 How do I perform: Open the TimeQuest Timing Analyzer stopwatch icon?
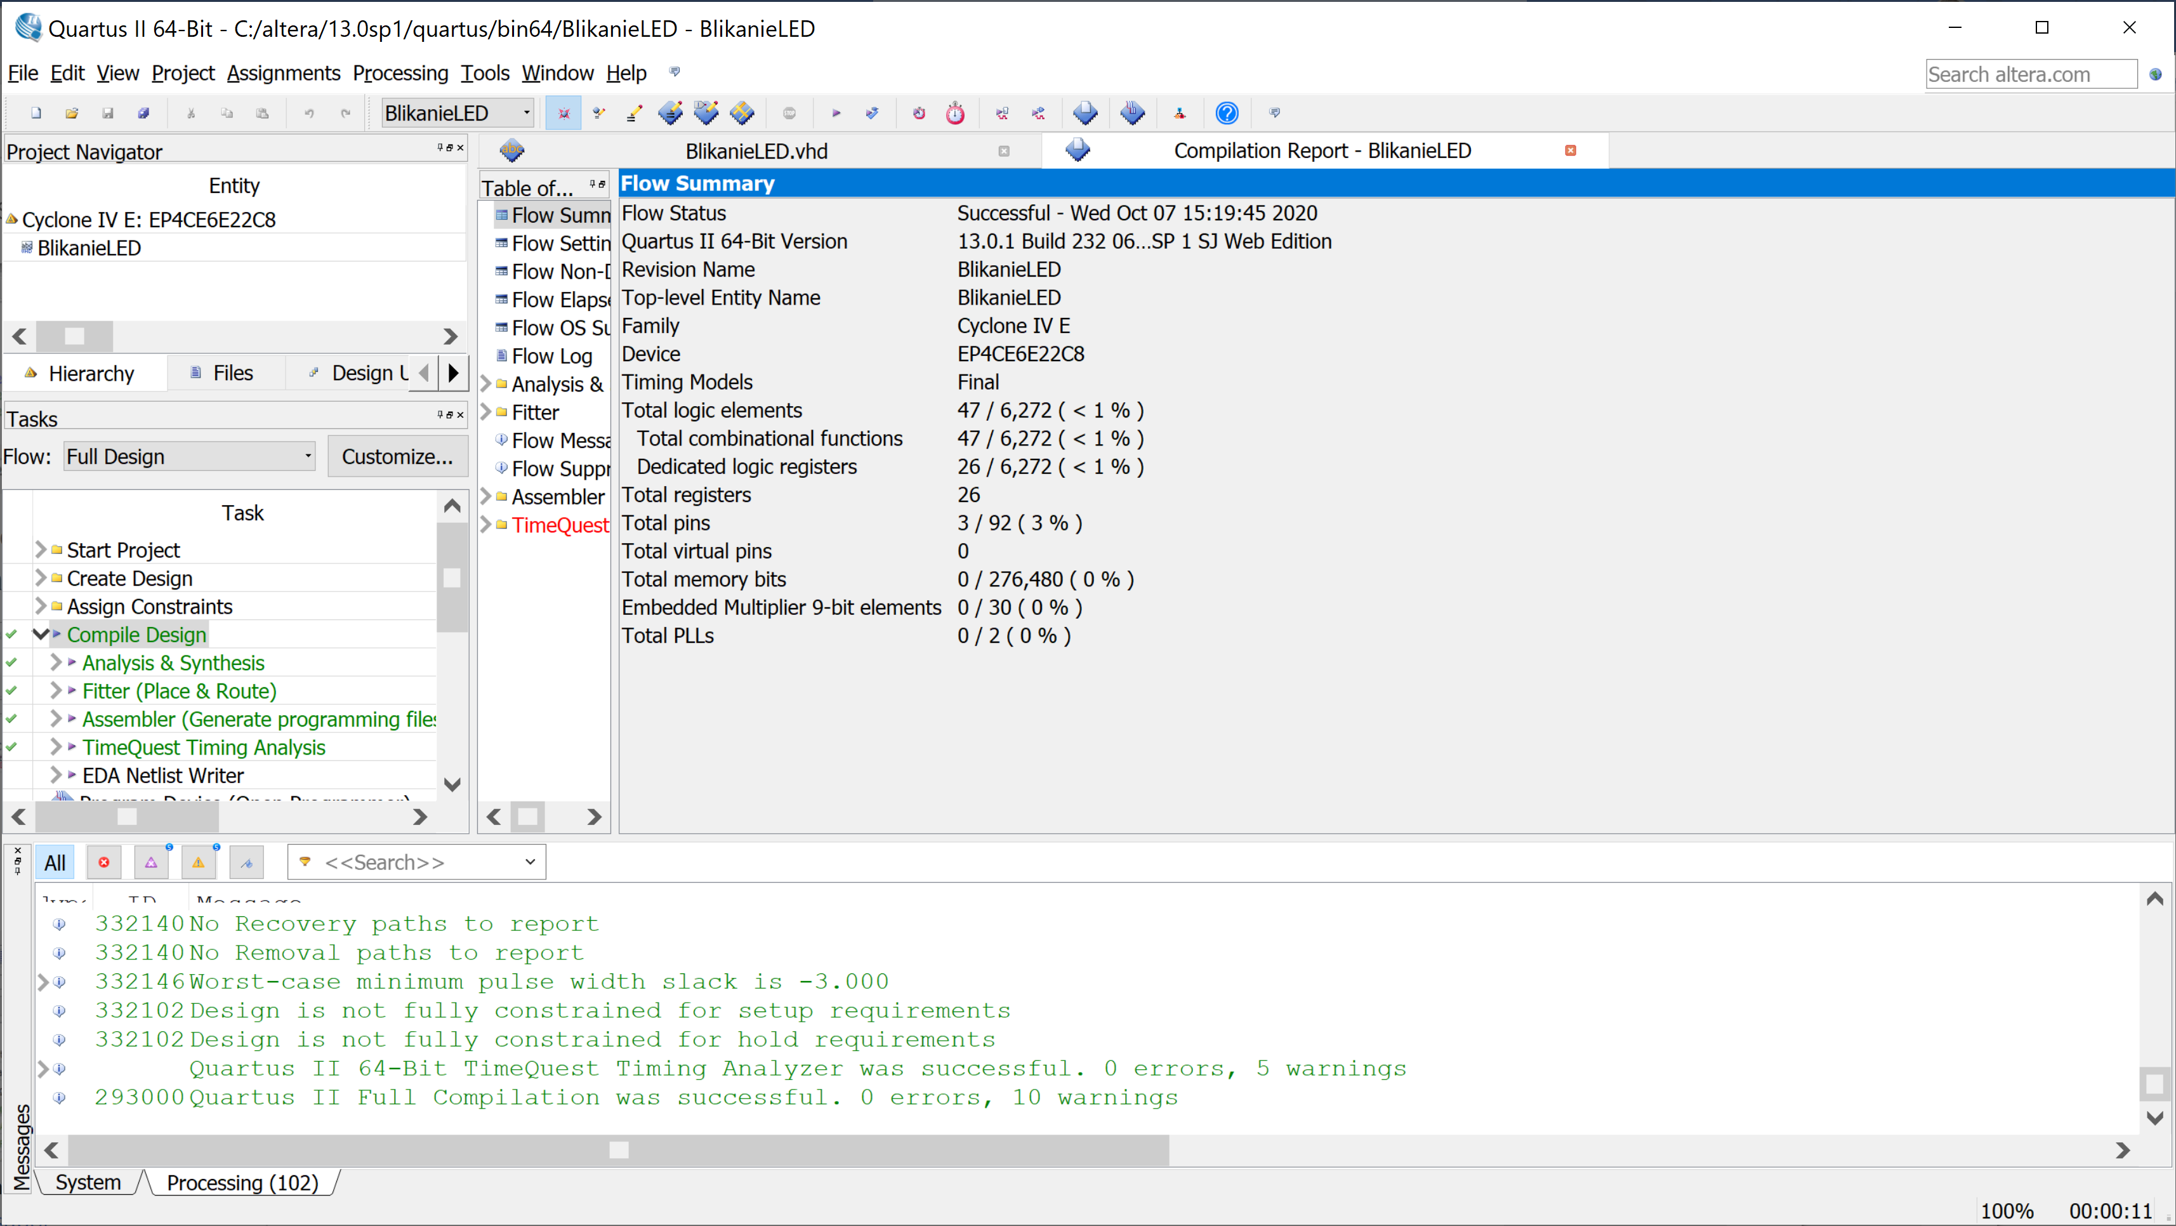click(954, 113)
